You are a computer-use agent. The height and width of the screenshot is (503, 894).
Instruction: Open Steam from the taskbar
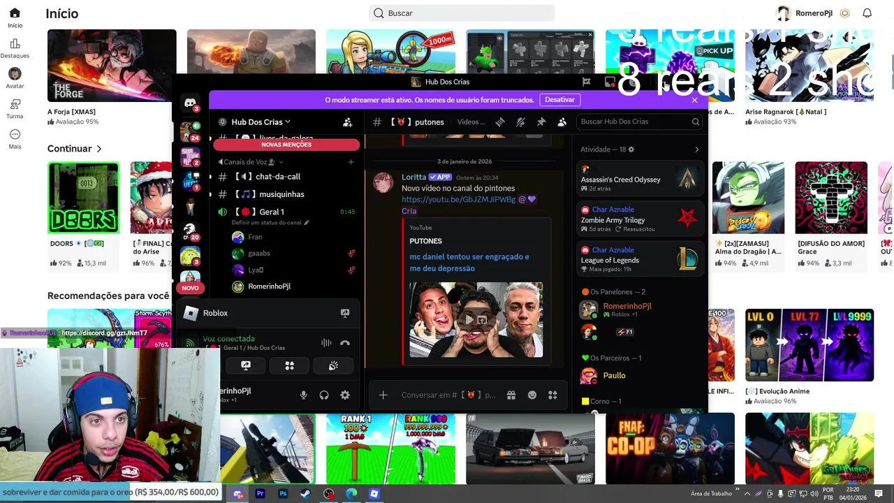coord(306,493)
